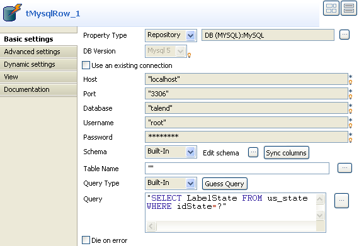Click the tMysqlRow_1 title text
359x246 pixels.
(53, 14)
